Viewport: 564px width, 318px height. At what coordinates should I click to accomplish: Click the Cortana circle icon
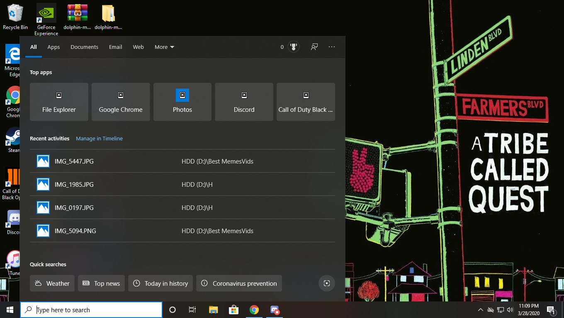173,310
